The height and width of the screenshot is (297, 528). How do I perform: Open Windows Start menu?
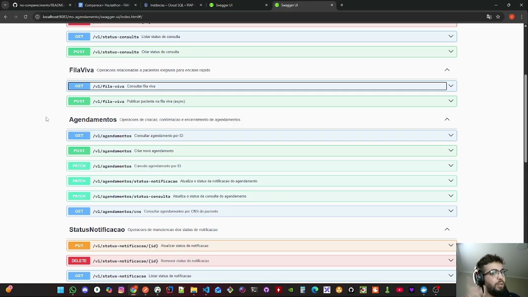click(60, 290)
